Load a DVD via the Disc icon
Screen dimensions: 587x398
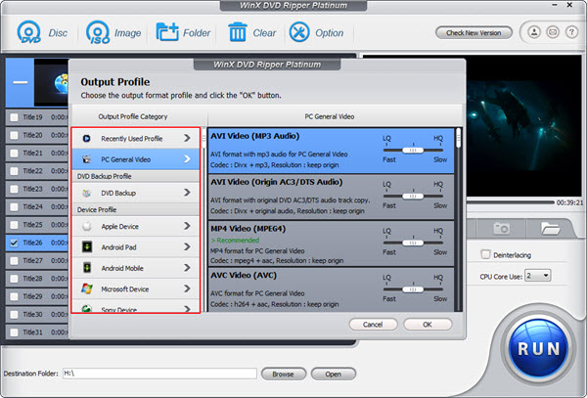click(28, 32)
